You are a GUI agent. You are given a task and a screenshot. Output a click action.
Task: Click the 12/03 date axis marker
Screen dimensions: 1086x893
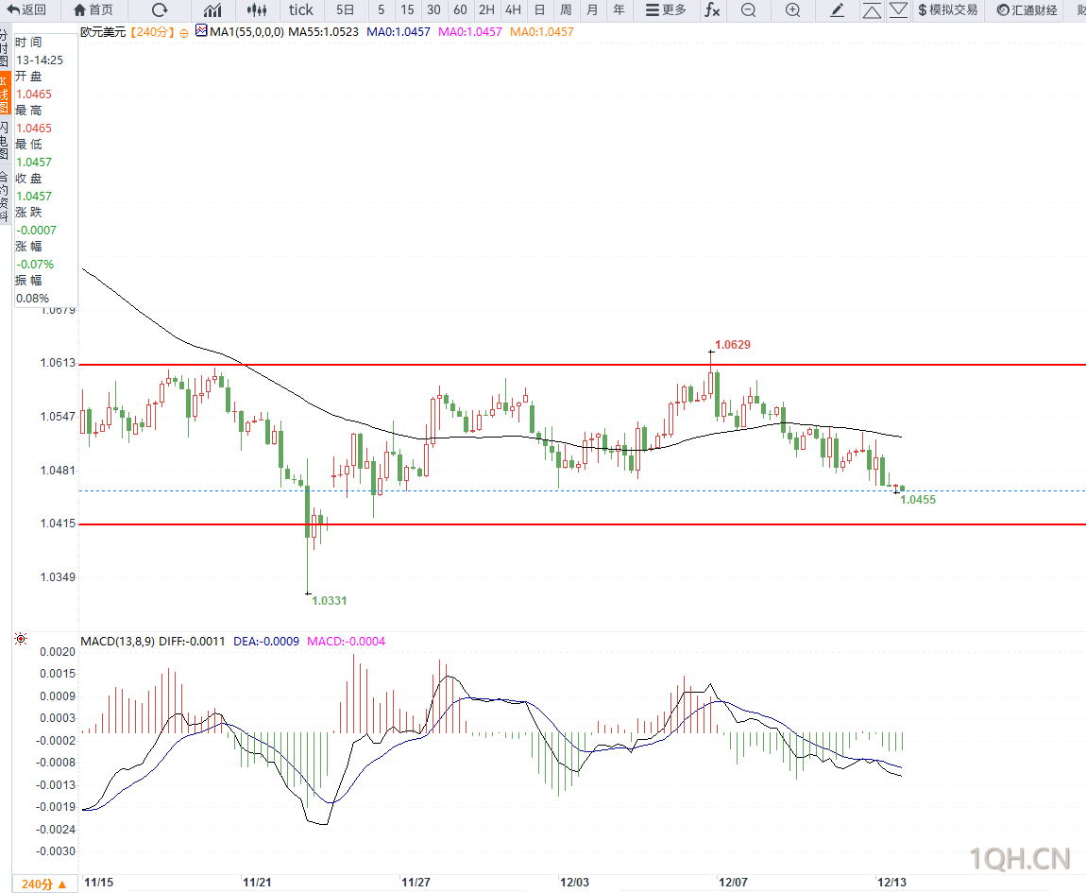[x=574, y=883]
